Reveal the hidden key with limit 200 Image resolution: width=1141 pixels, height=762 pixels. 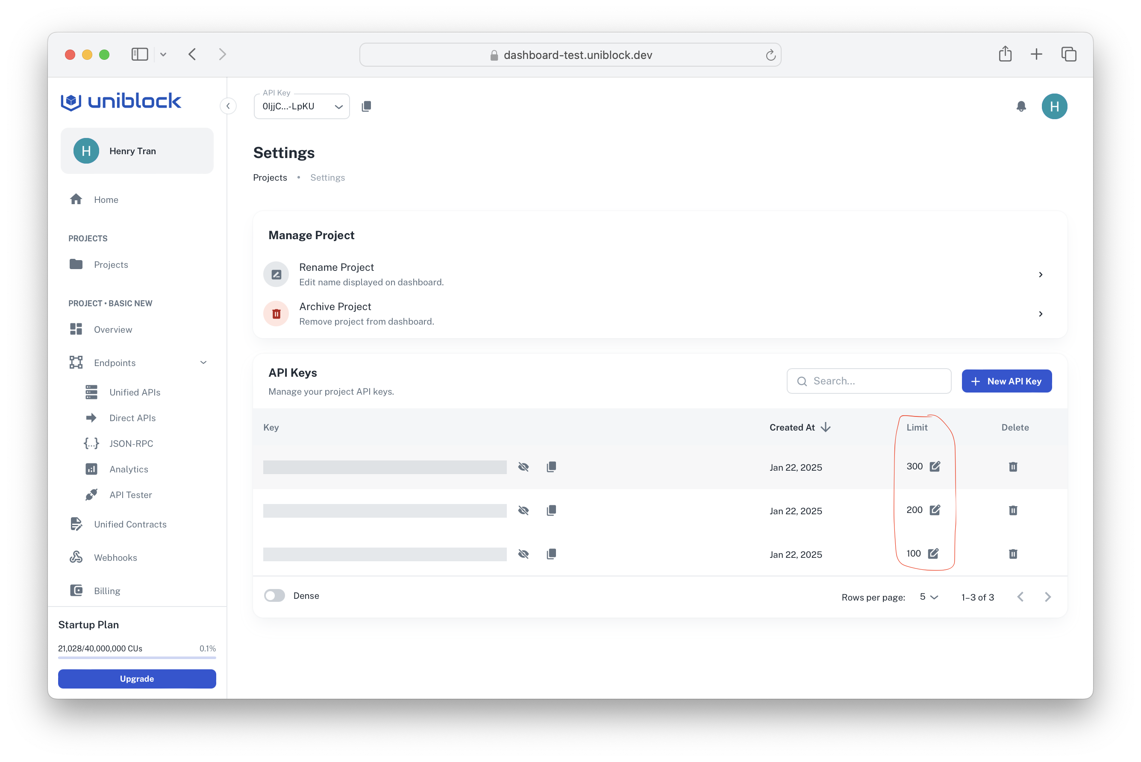tap(523, 510)
